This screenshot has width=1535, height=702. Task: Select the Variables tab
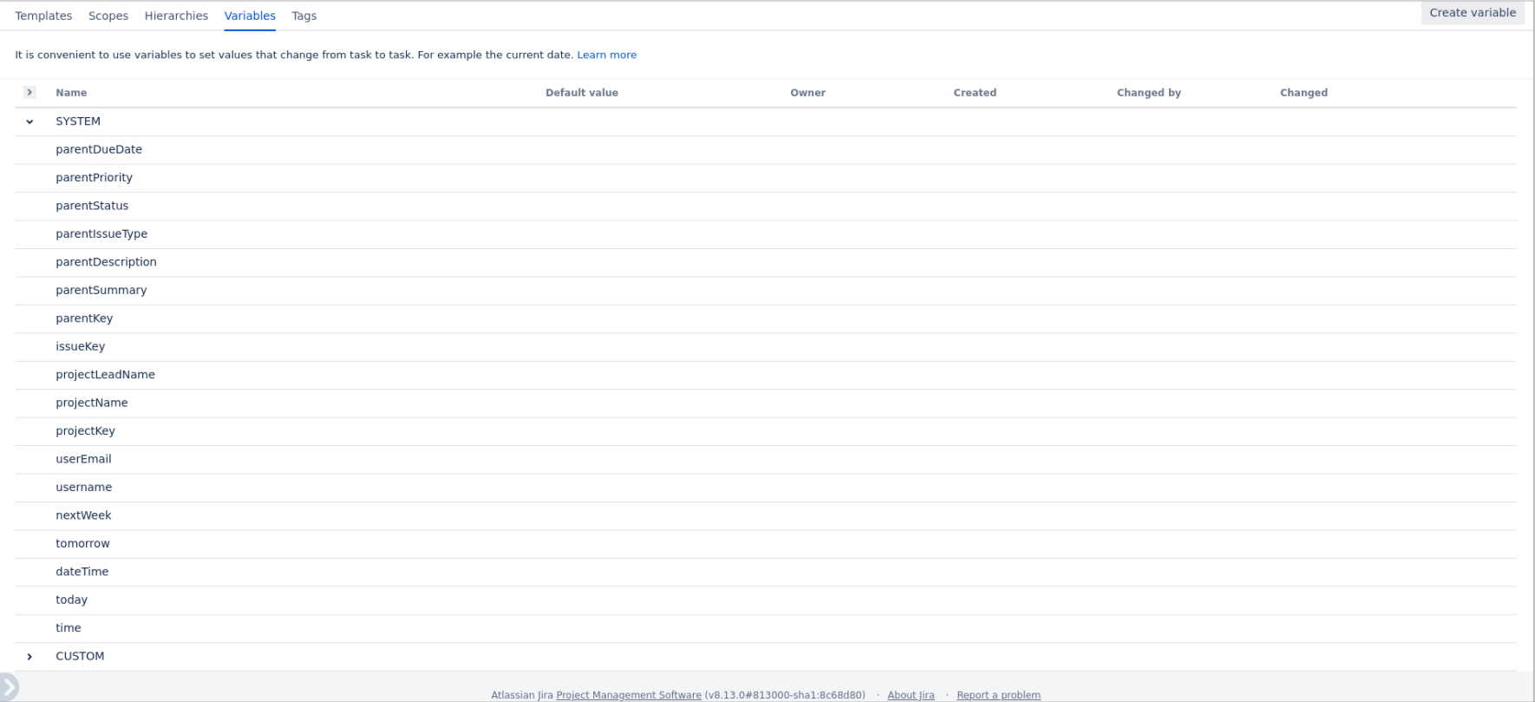coord(250,16)
